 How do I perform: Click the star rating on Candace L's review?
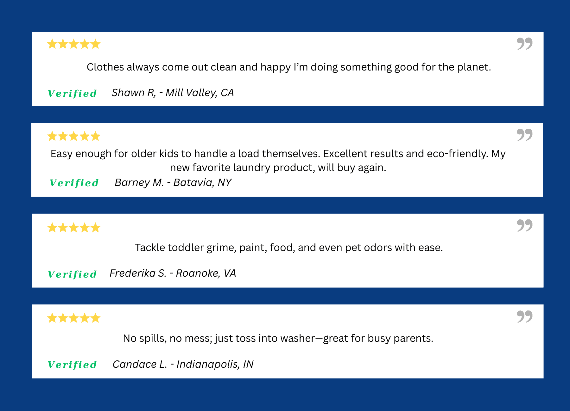tap(74, 318)
